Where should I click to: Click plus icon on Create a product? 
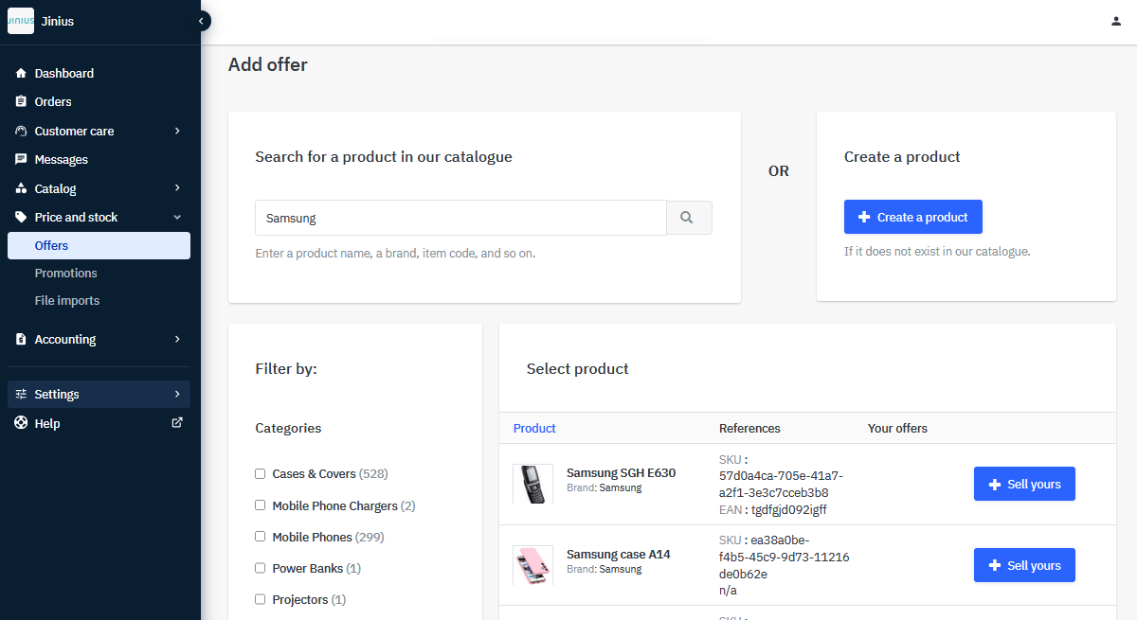(x=863, y=217)
